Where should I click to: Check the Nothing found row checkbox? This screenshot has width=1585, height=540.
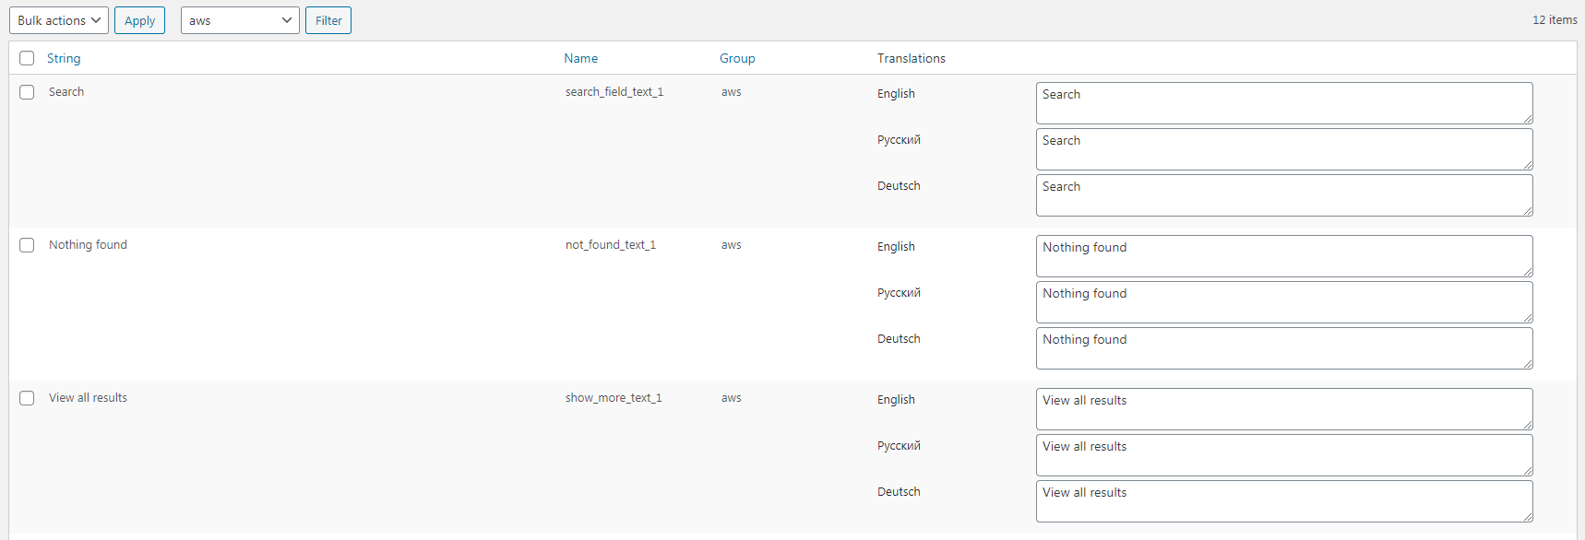click(x=27, y=245)
